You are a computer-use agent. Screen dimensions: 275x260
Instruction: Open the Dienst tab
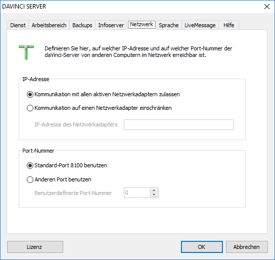point(18,25)
